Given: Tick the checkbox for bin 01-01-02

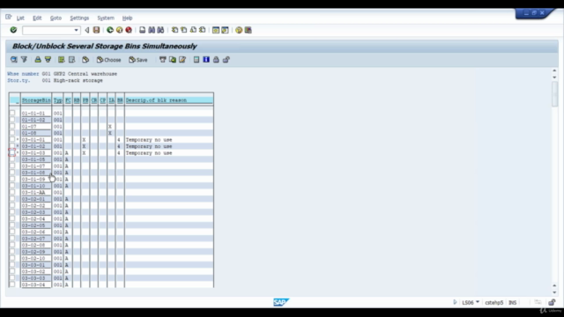Looking at the screenshot, I should pos(12,120).
